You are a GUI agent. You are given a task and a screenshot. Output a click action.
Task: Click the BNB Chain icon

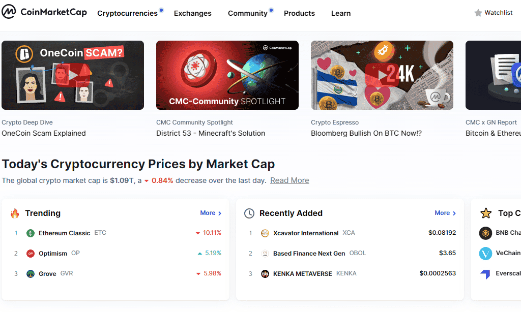point(486,233)
